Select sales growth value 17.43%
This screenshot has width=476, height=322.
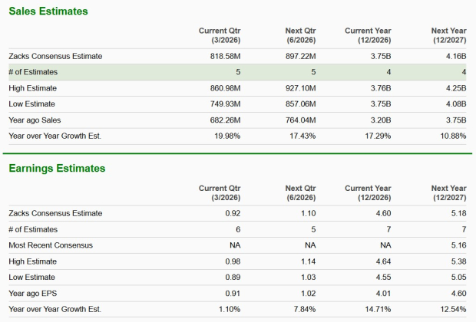pos(302,136)
